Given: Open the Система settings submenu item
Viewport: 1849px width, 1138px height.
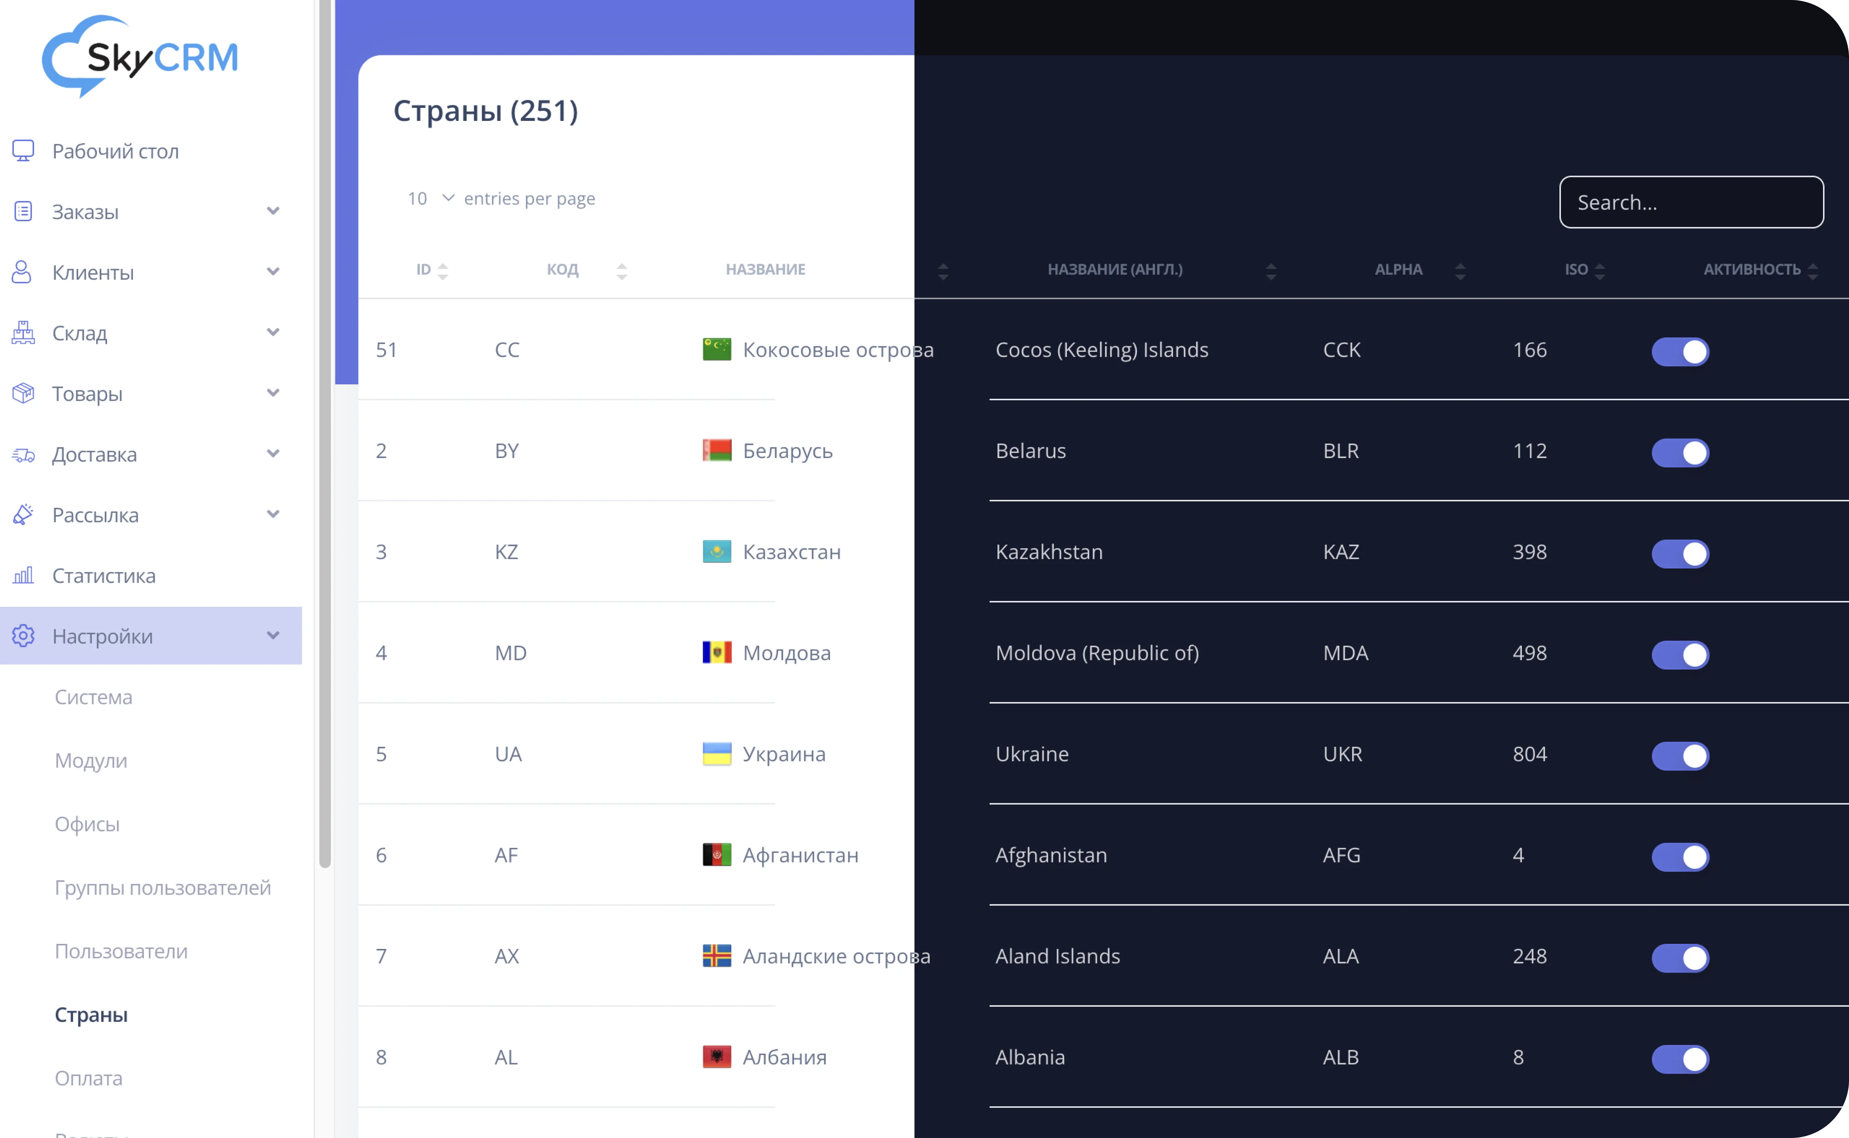Looking at the screenshot, I should point(93,697).
